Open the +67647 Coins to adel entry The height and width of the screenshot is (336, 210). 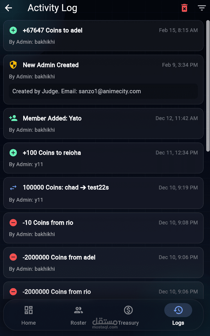click(103, 36)
